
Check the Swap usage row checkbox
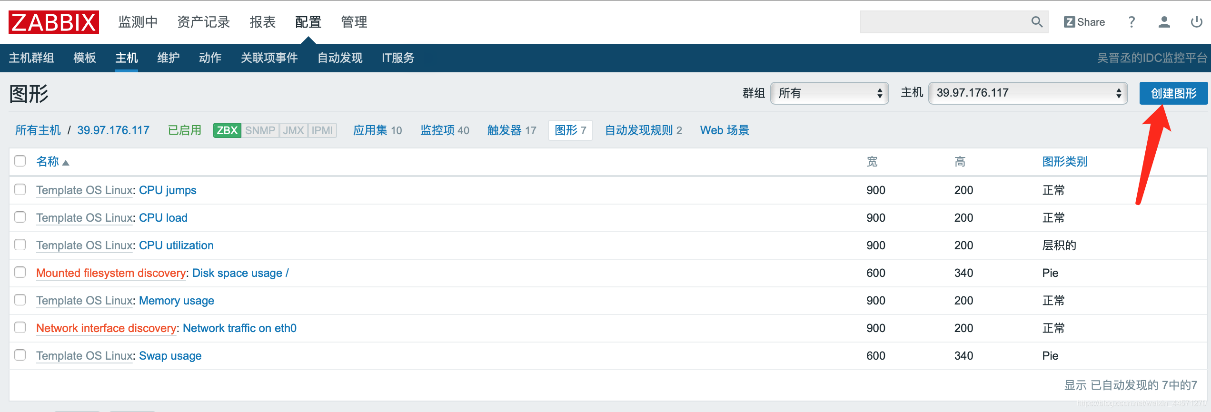pos(20,355)
